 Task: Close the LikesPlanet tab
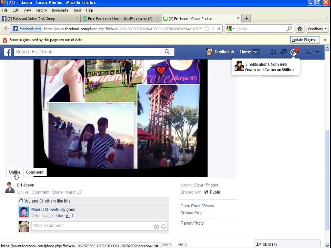tap(158, 19)
